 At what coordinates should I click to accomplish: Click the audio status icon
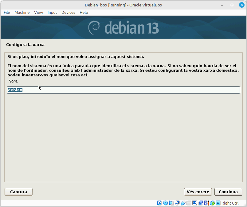[171, 203]
